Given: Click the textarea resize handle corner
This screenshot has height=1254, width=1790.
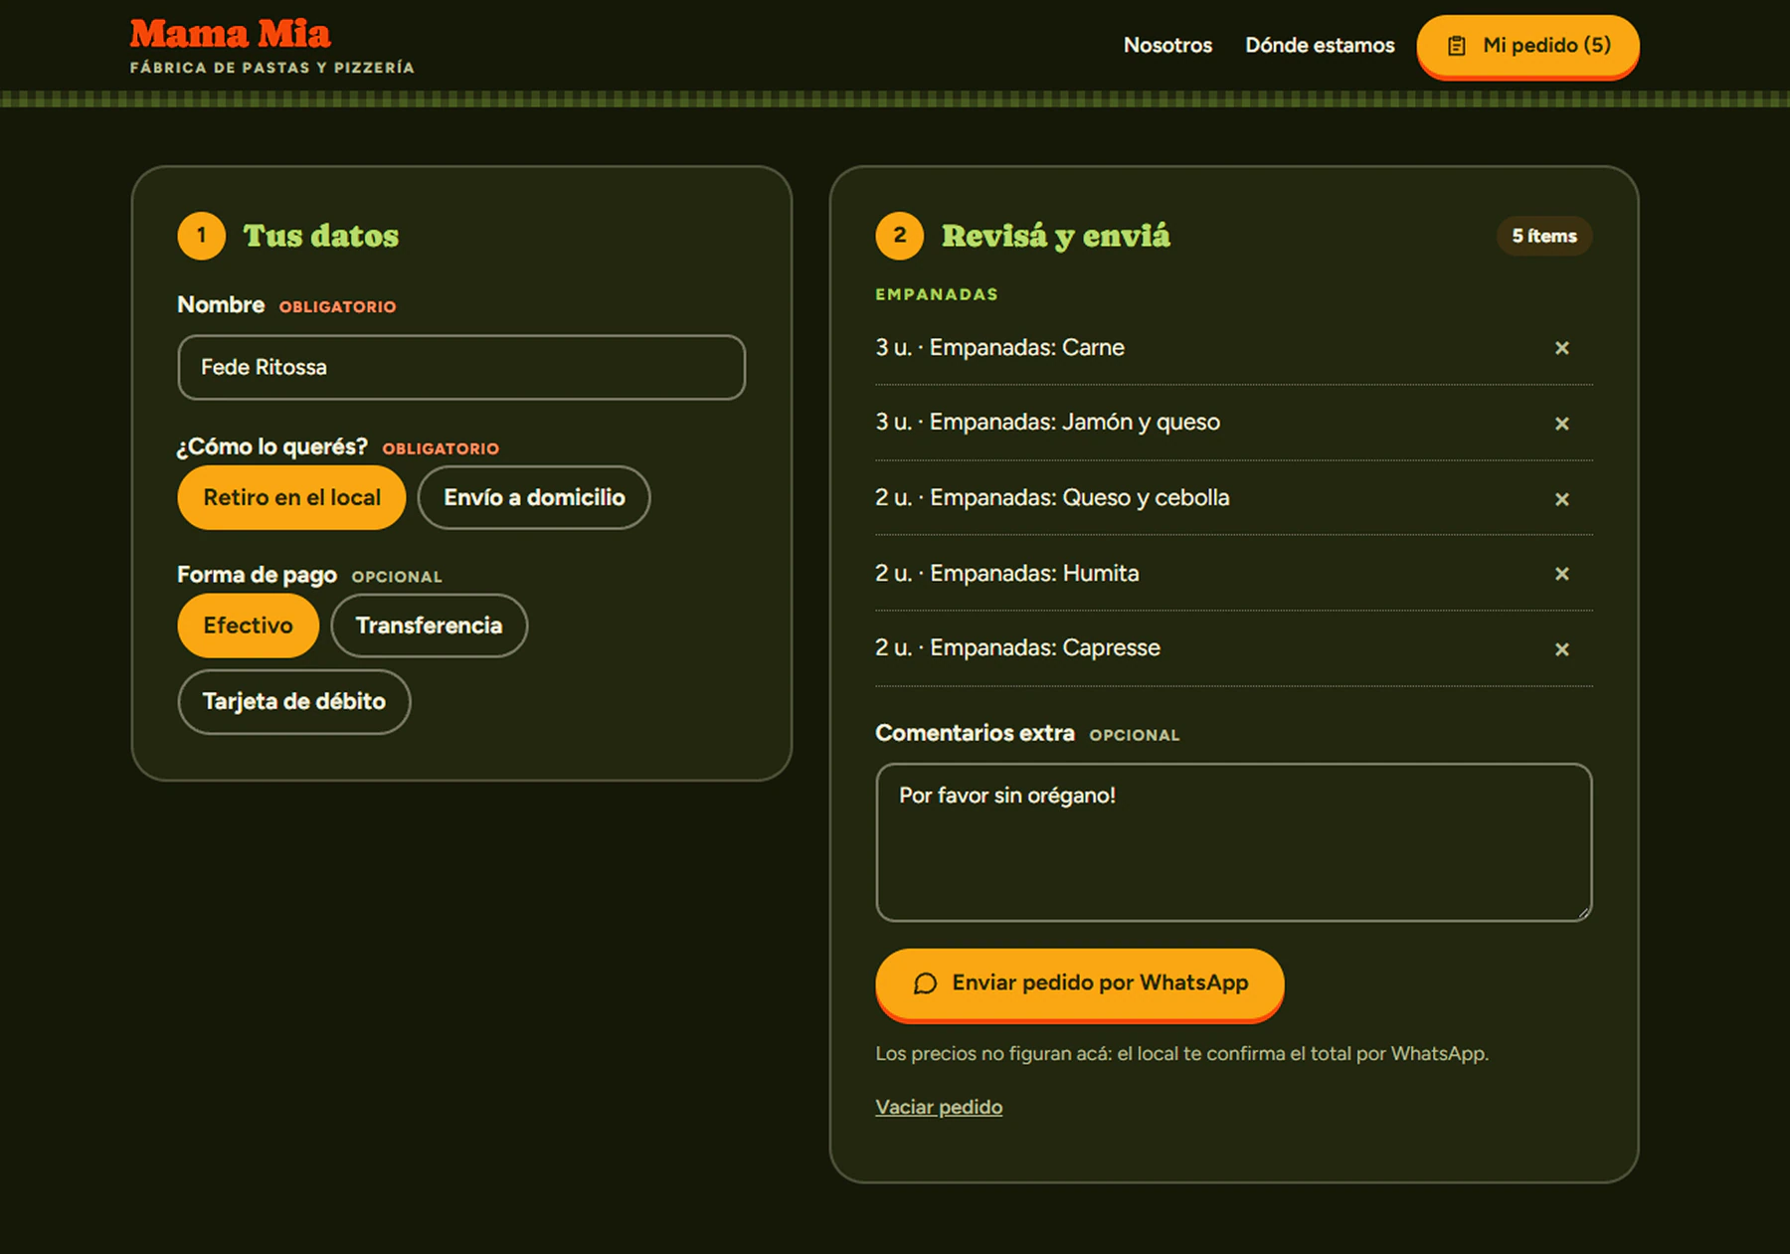Looking at the screenshot, I should tap(1583, 913).
